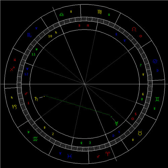The height and width of the screenshot is (168, 168).
Task: Click Moon crescent beside the Cancer sign
Action: (158, 71)
